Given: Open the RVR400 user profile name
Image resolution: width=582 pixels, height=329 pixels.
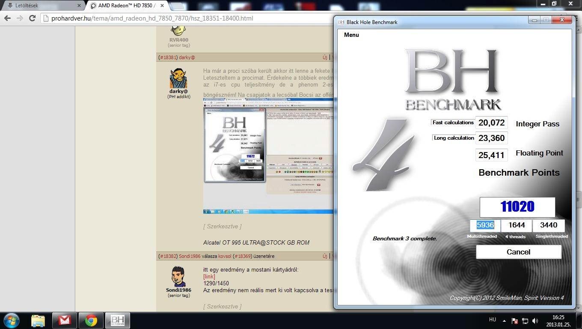Looking at the screenshot, I should (x=178, y=40).
